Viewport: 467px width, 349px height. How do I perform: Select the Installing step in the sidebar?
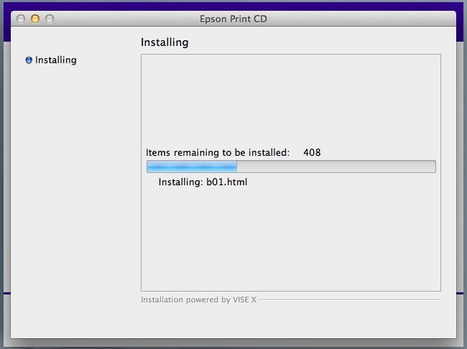click(55, 60)
